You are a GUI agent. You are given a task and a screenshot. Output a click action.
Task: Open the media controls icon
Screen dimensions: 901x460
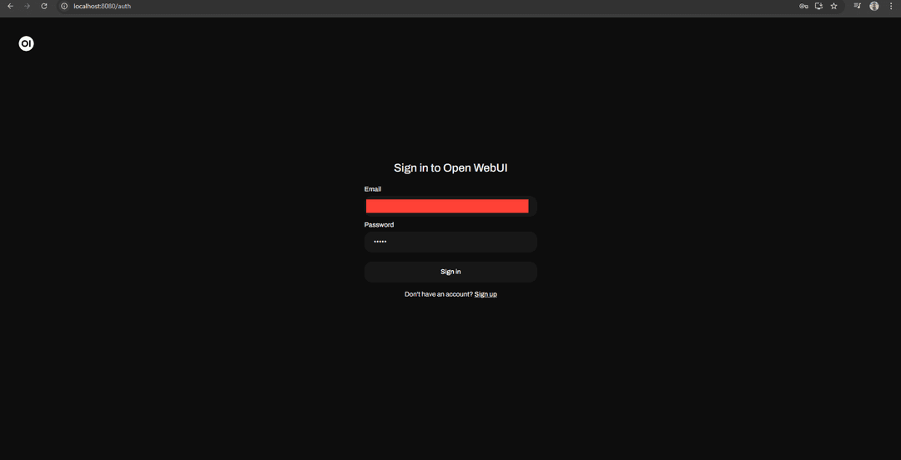(x=857, y=6)
